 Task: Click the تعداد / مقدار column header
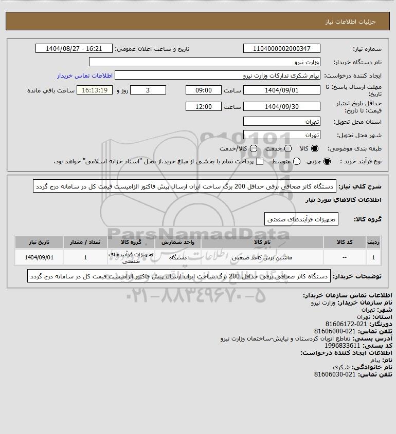point(85,242)
